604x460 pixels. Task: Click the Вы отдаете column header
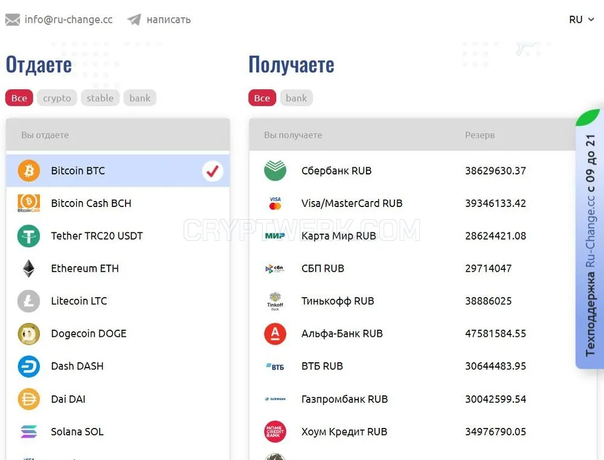point(45,135)
